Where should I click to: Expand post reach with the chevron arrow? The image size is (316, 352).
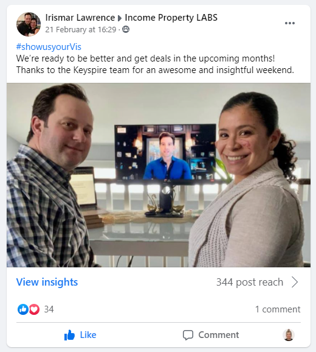pos(295,282)
